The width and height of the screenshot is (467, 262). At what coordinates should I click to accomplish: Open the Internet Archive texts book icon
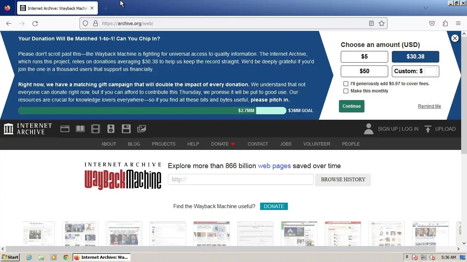(80, 129)
